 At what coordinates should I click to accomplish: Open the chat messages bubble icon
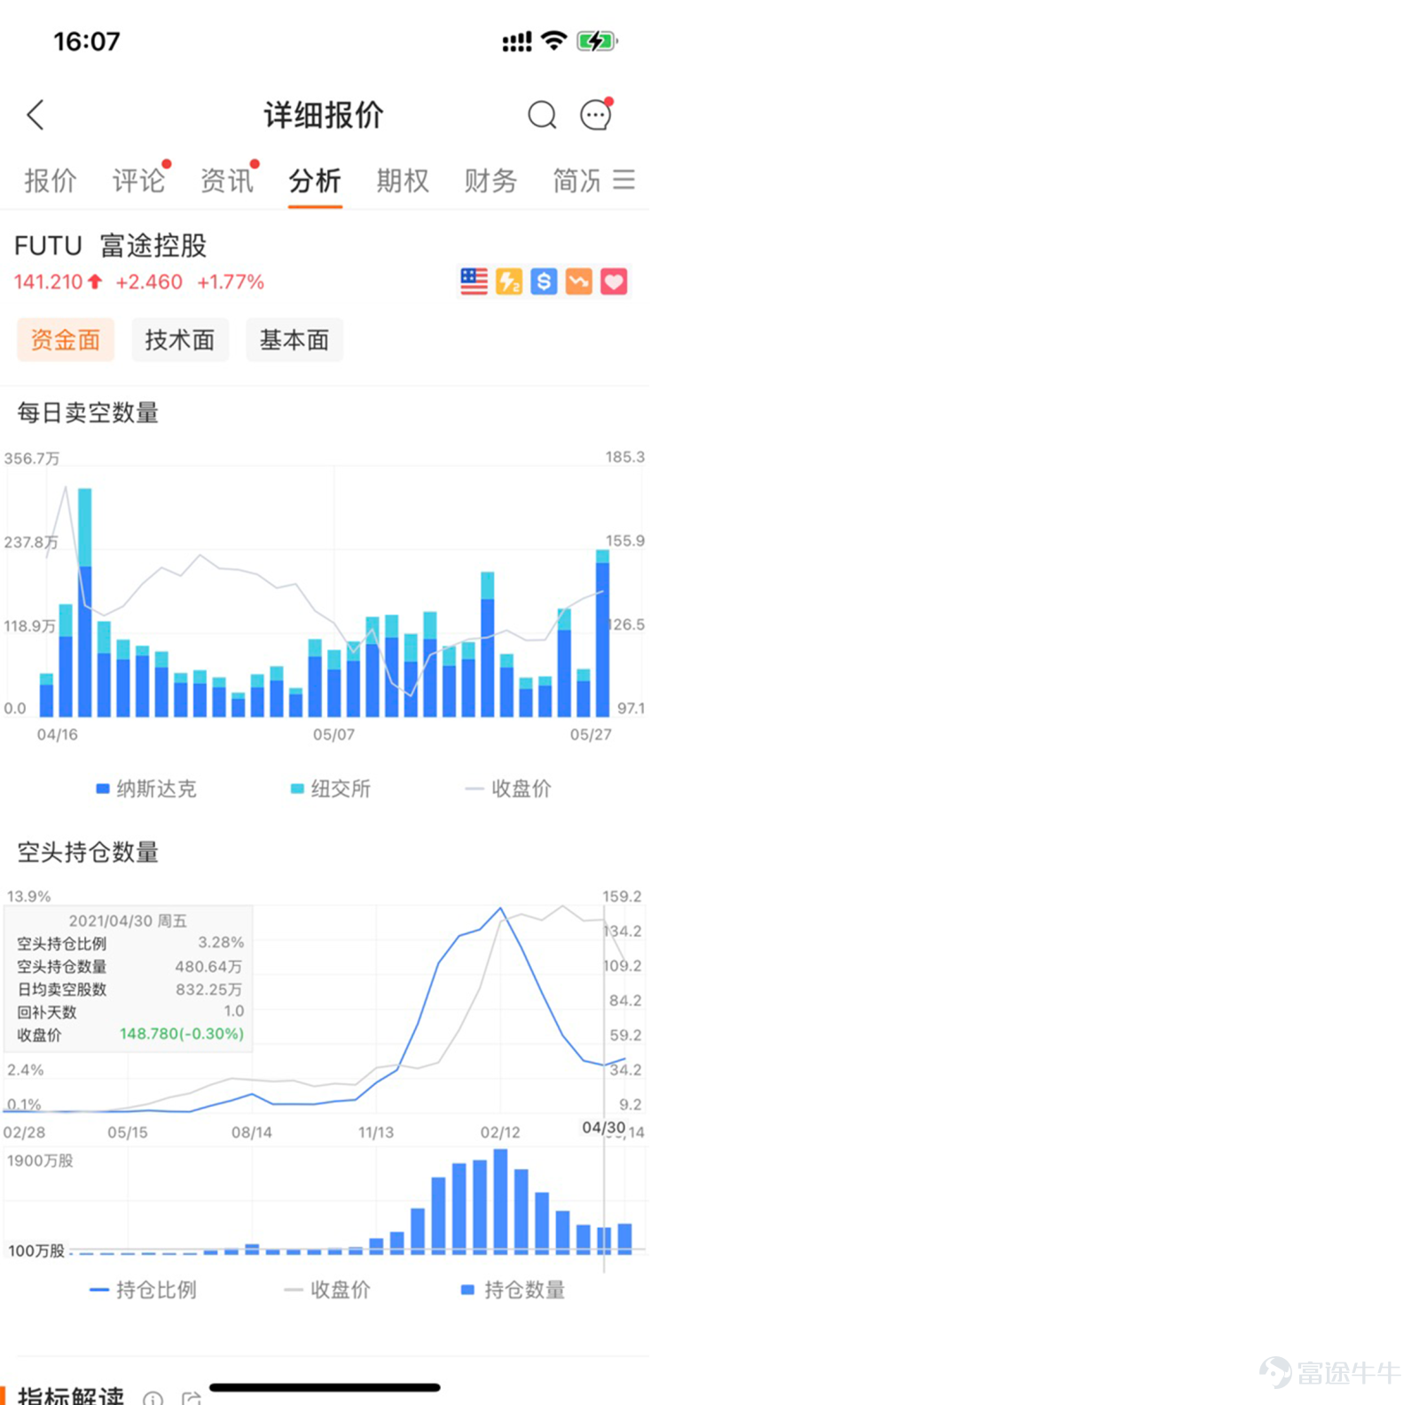coord(596,114)
